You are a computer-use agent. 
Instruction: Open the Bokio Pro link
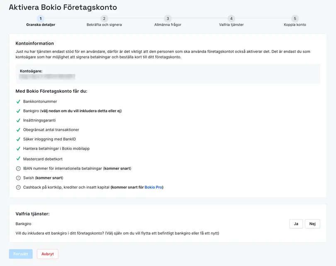click(x=153, y=187)
